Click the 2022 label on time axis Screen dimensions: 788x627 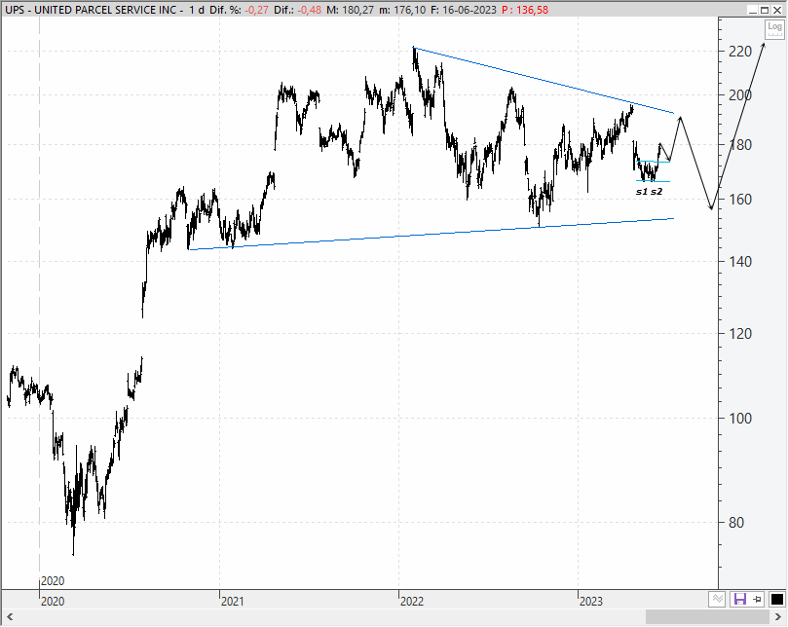412,601
